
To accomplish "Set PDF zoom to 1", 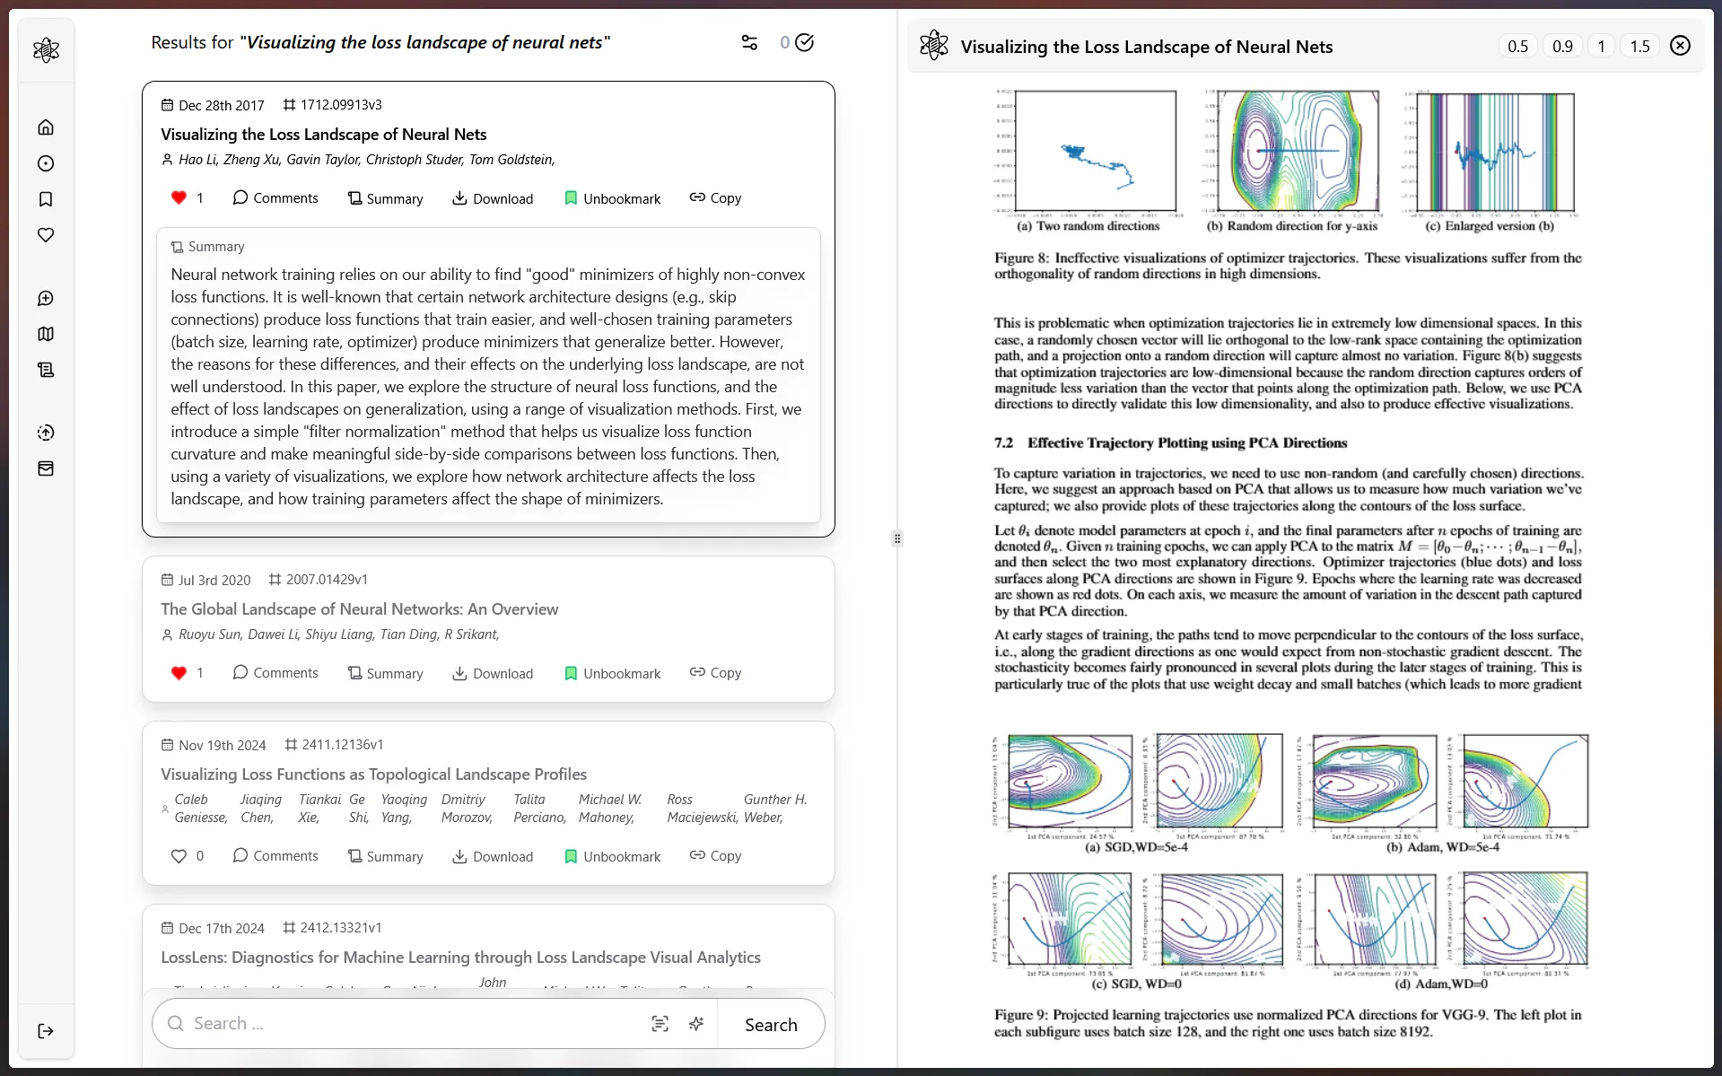I will click(x=1601, y=46).
